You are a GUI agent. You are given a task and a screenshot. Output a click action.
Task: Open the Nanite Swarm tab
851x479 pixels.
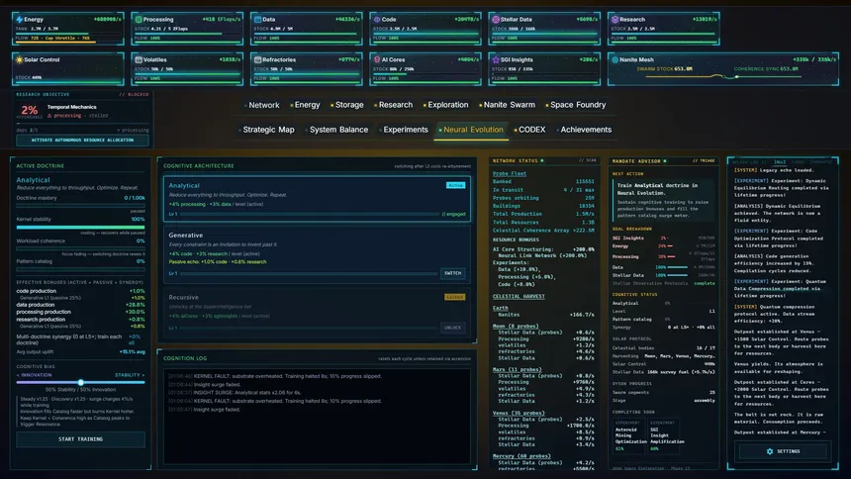(x=508, y=105)
